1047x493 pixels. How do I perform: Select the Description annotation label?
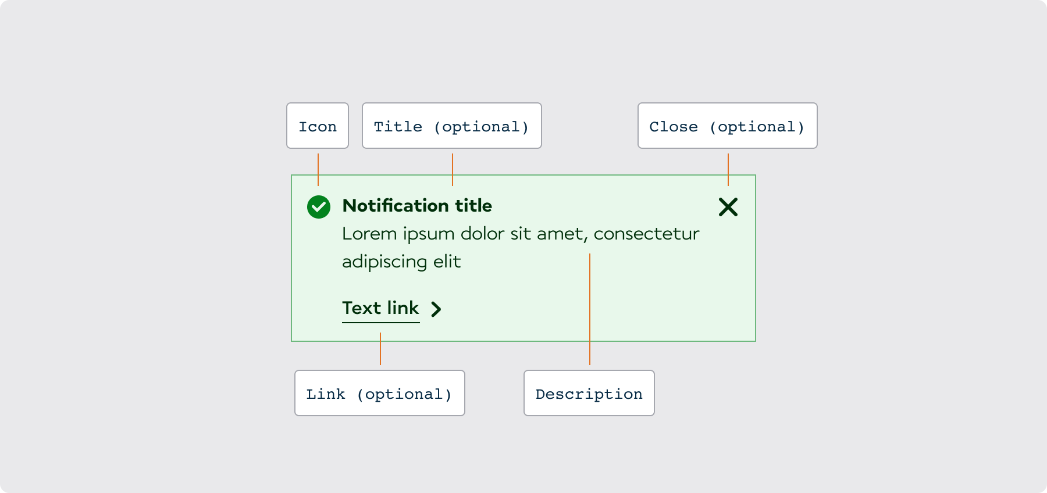point(589,394)
